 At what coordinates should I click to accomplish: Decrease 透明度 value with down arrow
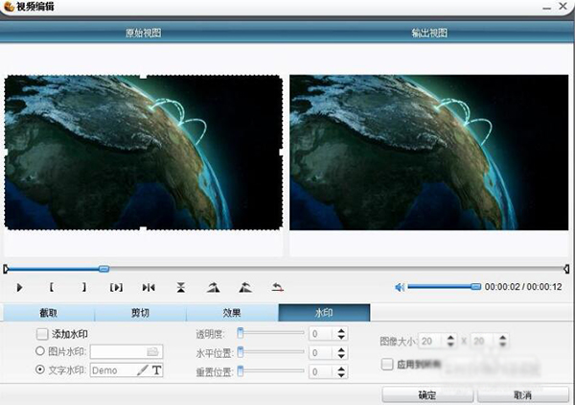tap(341, 337)
